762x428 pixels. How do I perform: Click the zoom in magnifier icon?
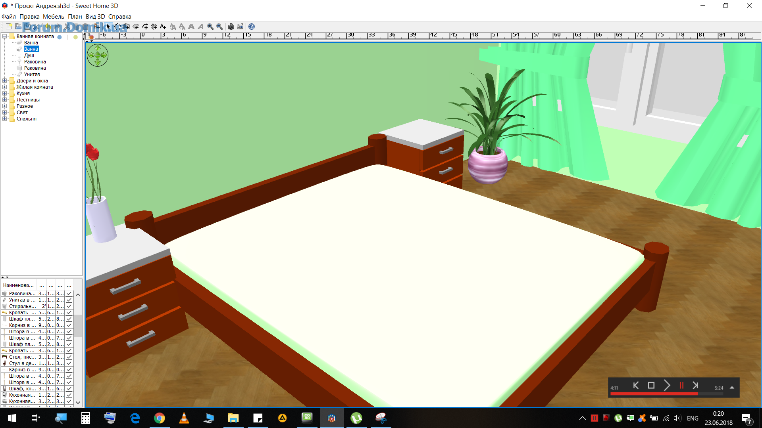(210, 27)
